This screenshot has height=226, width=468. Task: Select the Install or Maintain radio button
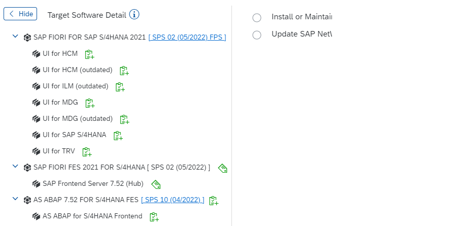tap(257, 18)
